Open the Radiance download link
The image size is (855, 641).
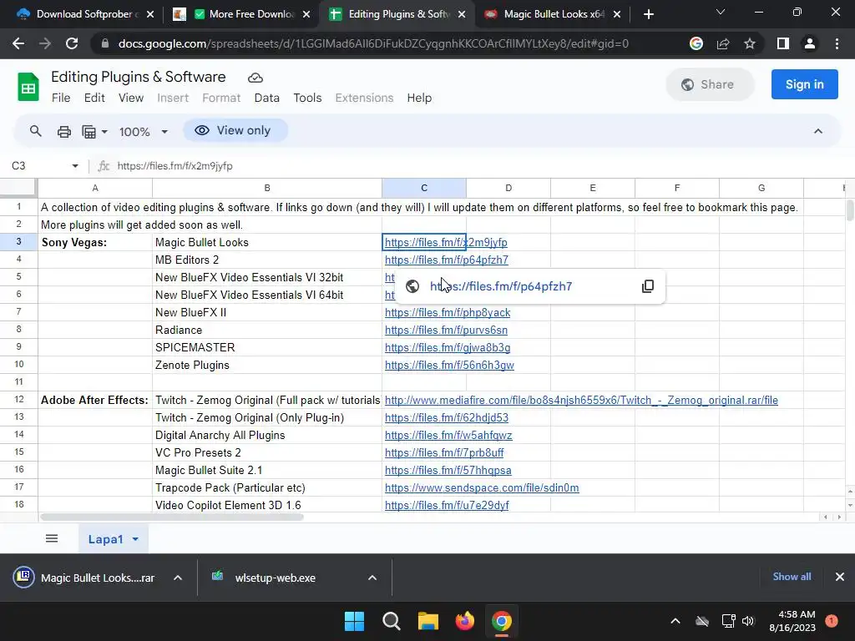(446, 330)
